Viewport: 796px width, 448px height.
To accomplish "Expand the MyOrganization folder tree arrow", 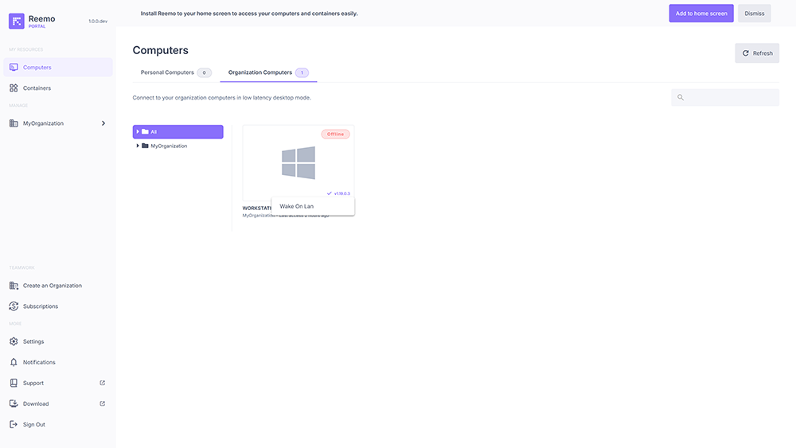I will click(138, 146).
